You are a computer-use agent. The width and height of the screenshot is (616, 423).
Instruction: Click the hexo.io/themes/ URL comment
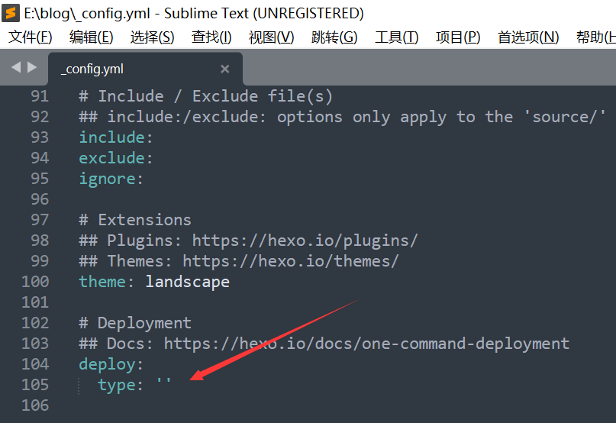291,261
